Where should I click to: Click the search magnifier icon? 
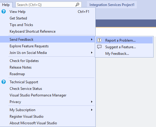click(x=77, y=4)
